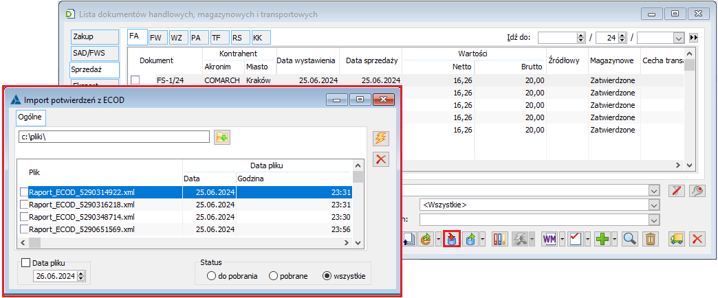Switch to the RS tab
Image resolution: width=718 pixels, height=298 pixels.
pos(240,38)
